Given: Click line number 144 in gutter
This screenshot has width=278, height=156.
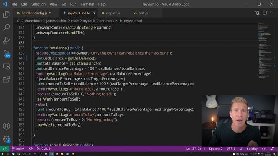Looking at the screenshot, I should [21, 79].
